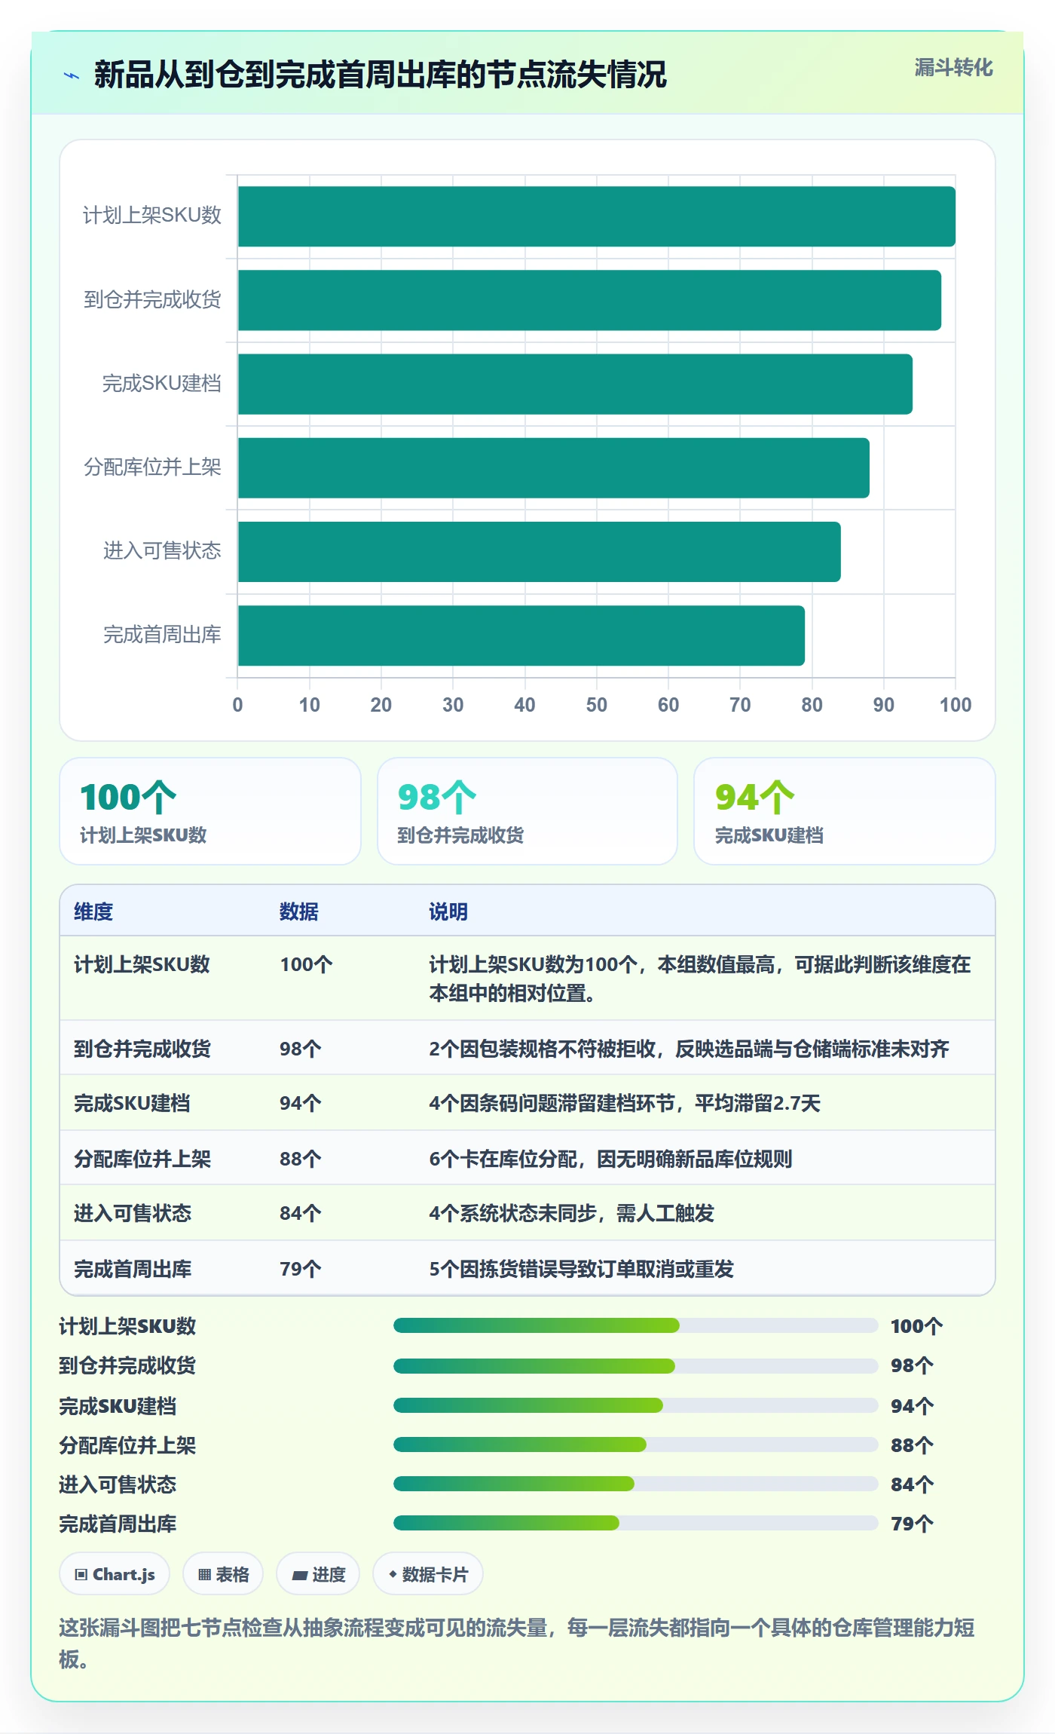Open the 98个 data card

coord(527,811)
